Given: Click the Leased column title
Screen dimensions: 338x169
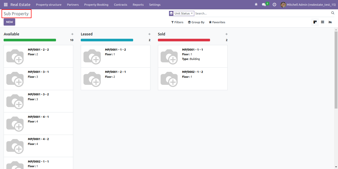Looking at the screenshot, I should click(87, 34).
